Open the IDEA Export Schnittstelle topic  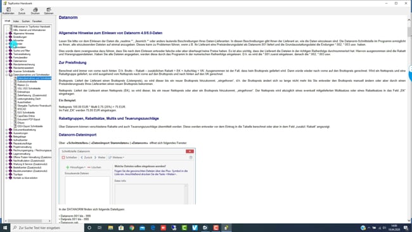[30, 126]
